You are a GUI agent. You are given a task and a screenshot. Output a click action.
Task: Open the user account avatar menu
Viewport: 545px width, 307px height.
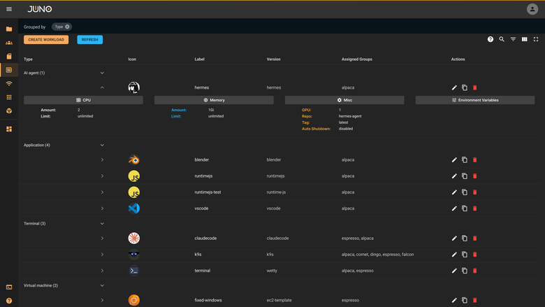click(532, 9)
